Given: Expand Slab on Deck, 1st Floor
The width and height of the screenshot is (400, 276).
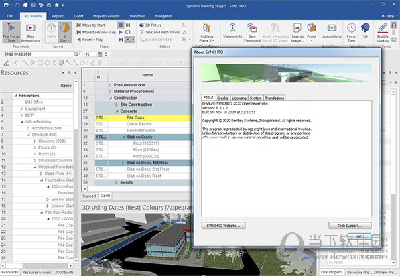Looking at the screenshot, I should point(123,163).
